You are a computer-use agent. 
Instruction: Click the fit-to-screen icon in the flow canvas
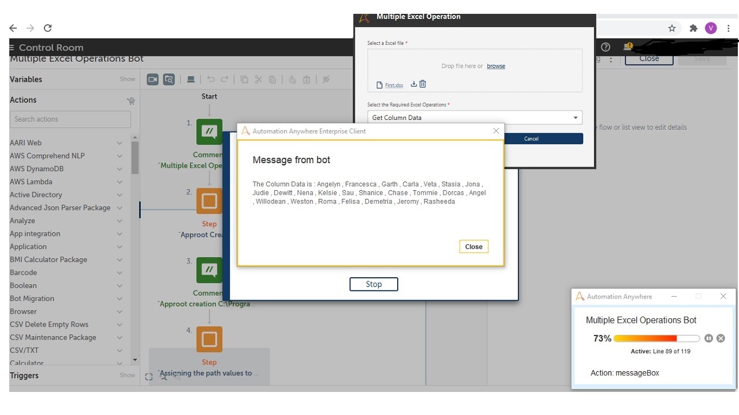149,377
